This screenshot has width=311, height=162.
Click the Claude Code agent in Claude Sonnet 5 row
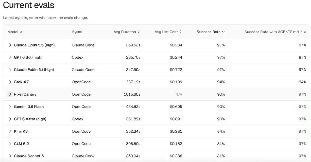click(83, 156)
